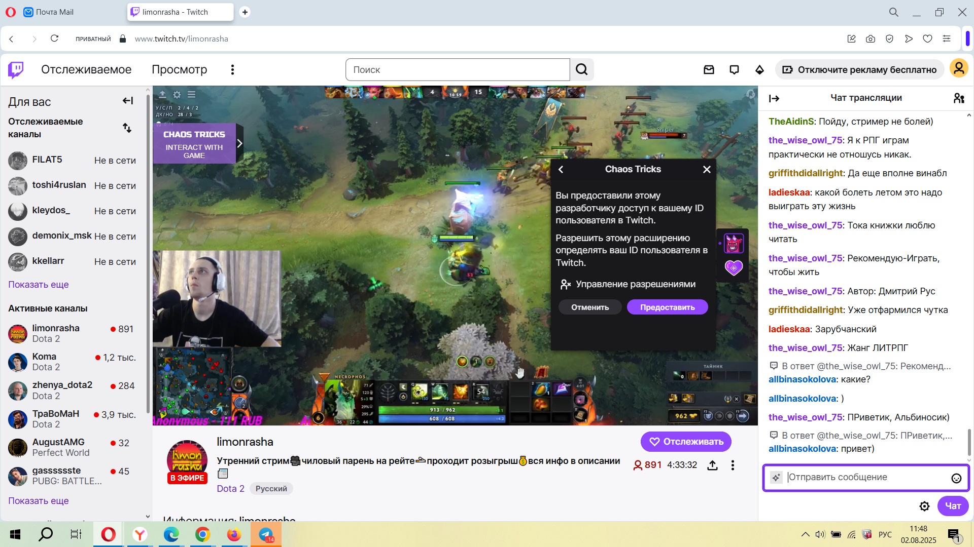Open user profile avatar menu
This screenshot has height=547, width=974.
(959, 68)
